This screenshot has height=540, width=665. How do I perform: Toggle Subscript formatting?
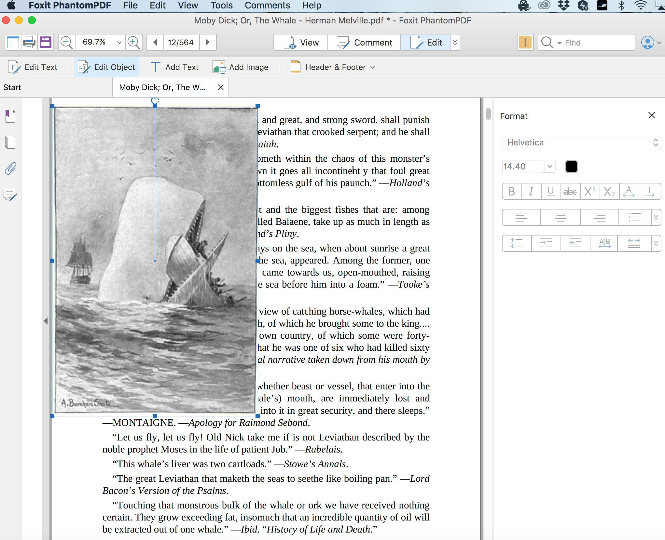click(609, 191)
